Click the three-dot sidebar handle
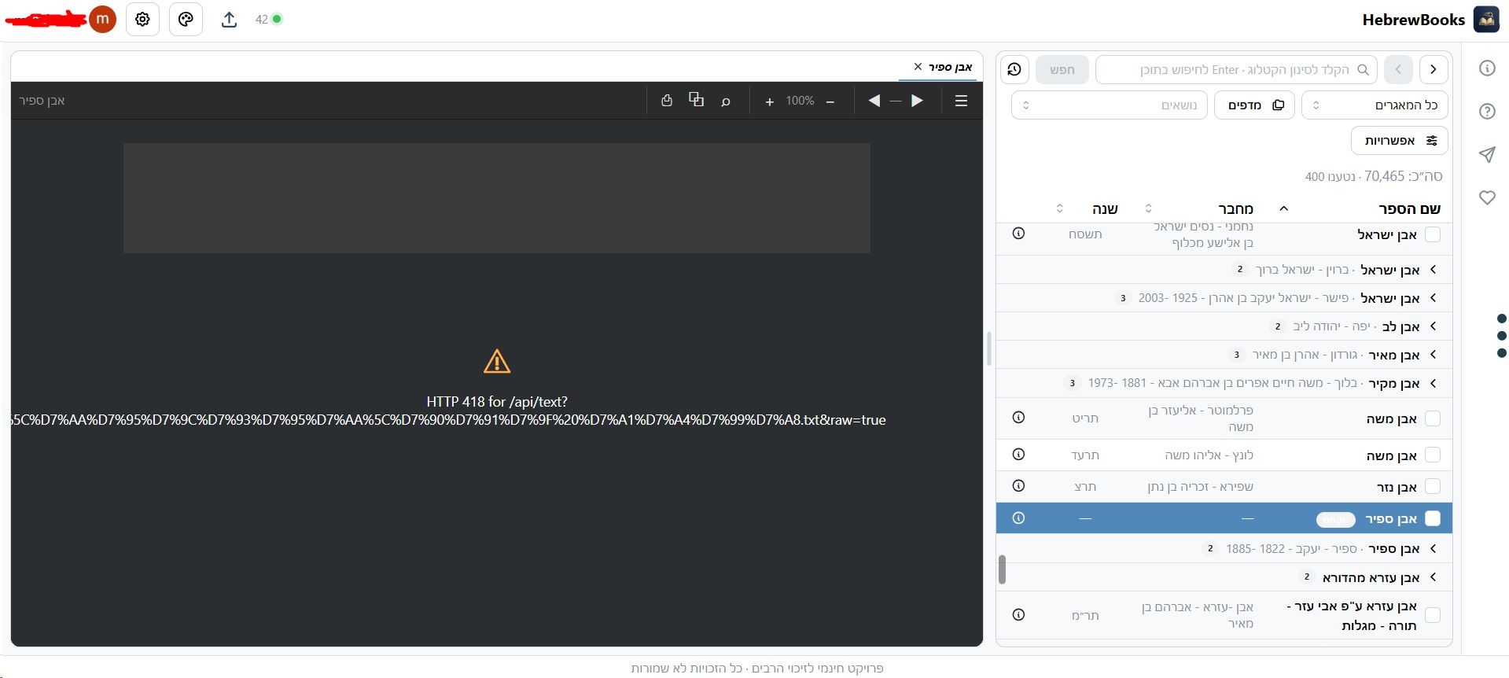1509x678 pixels. (1501, 336)
